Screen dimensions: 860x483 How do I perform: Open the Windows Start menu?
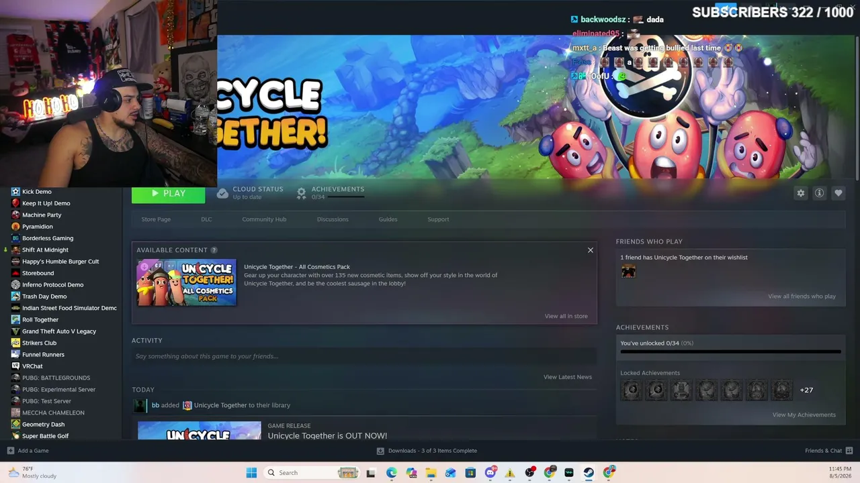pyautogui.click(x=251, y=473)
